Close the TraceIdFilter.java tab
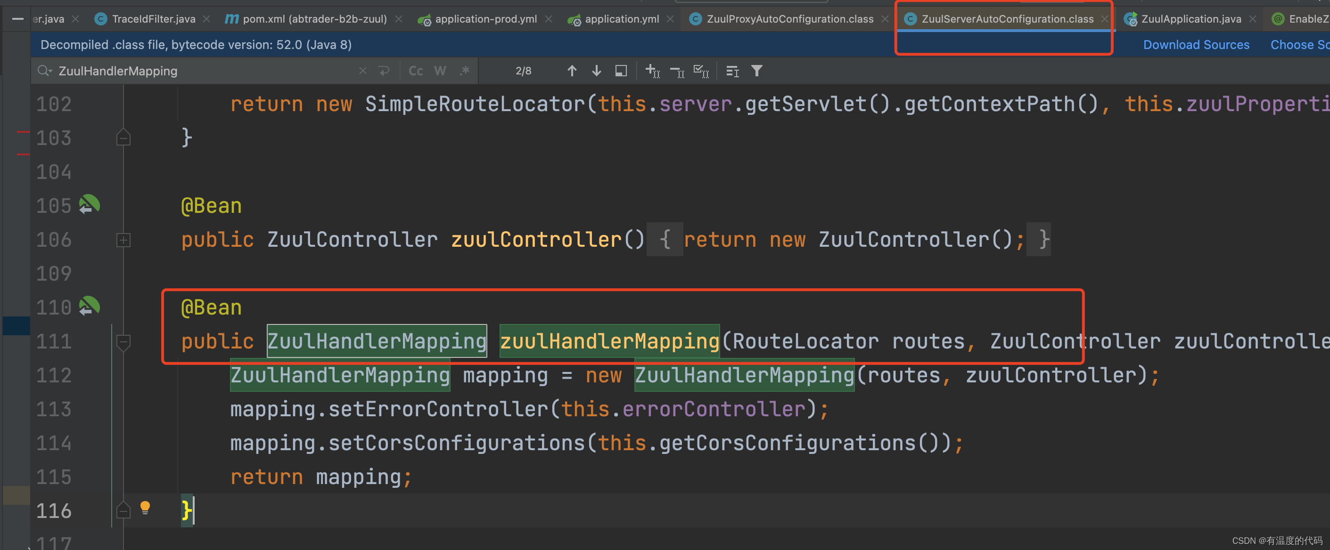 (x=206, y=19)
